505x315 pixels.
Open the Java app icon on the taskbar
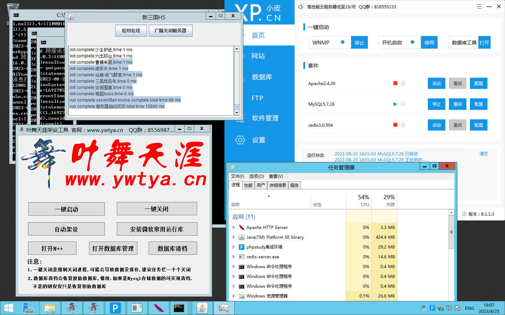[x=202, y=308]
